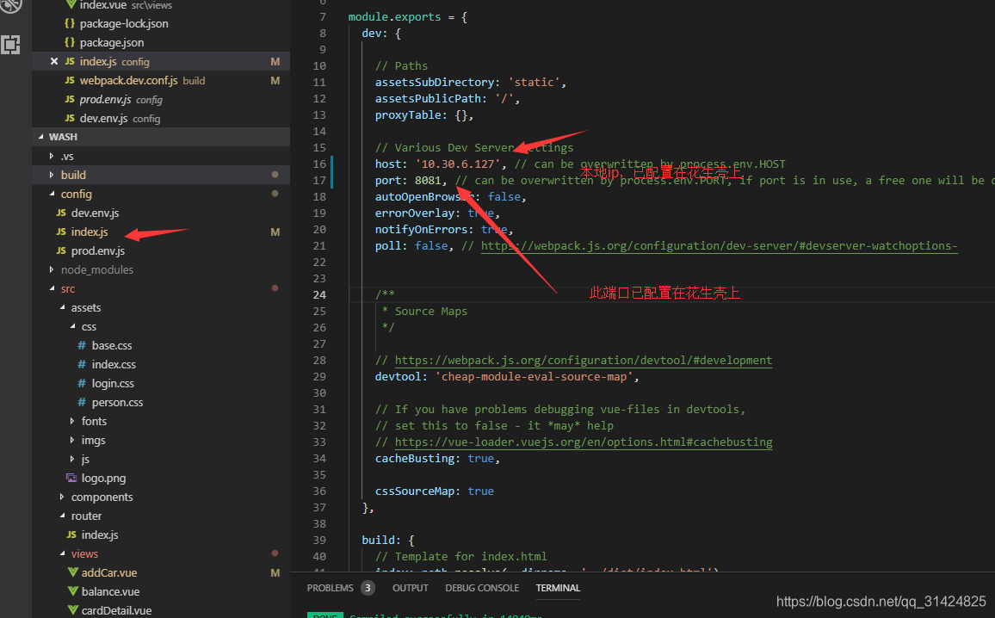The width and height of the screenshot is (995, 618).
Task: Switch to the OUTPUT panel tab
Action: pyautogui.click(x=410, y=588)
